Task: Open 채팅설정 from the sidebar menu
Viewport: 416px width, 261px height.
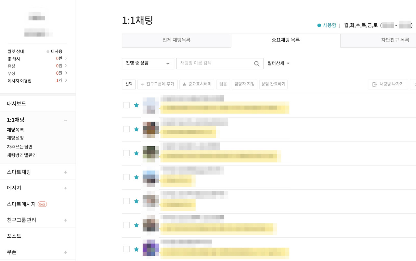Action: point(15,138)
